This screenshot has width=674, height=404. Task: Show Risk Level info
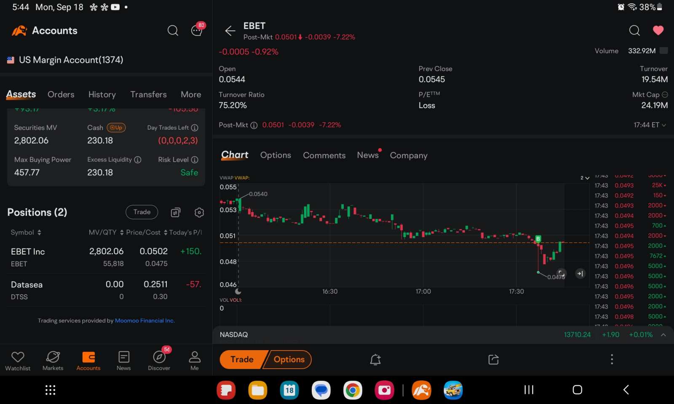[195, 159]
